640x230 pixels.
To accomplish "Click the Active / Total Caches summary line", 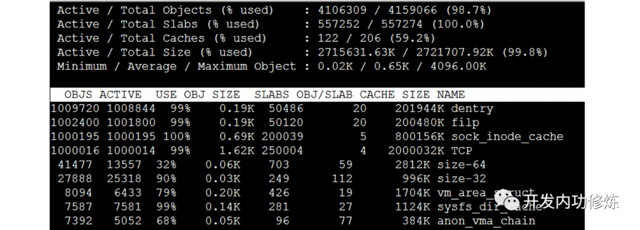I will pos(246,38).
